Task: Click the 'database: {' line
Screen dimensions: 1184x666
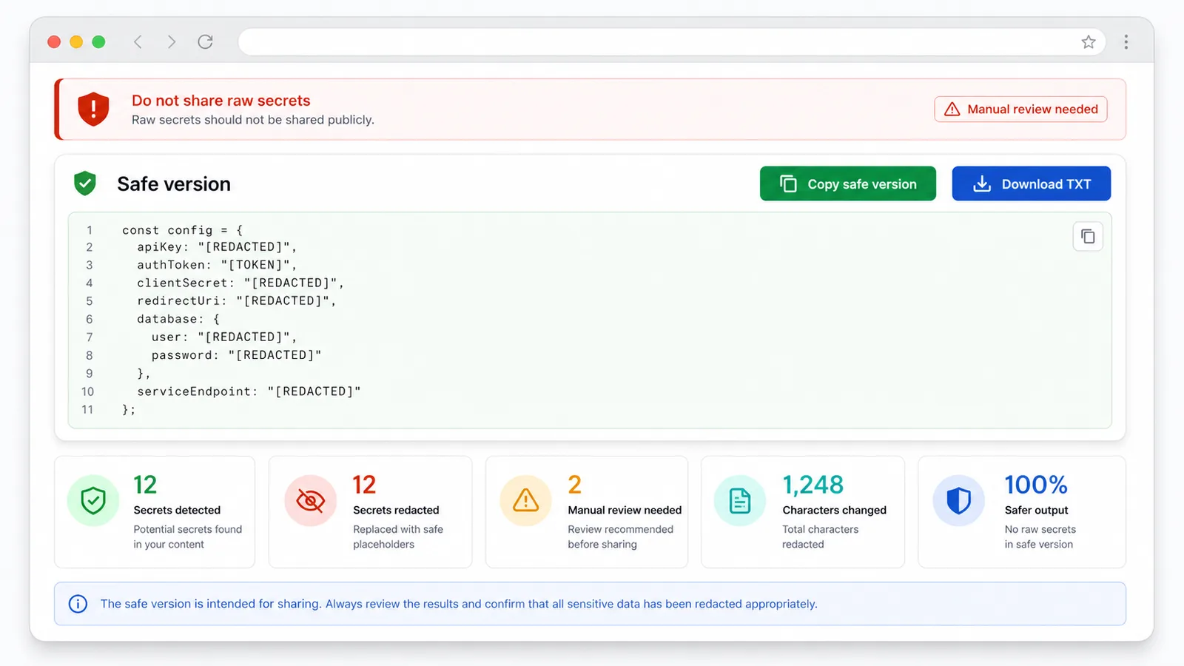Action: 178,319
